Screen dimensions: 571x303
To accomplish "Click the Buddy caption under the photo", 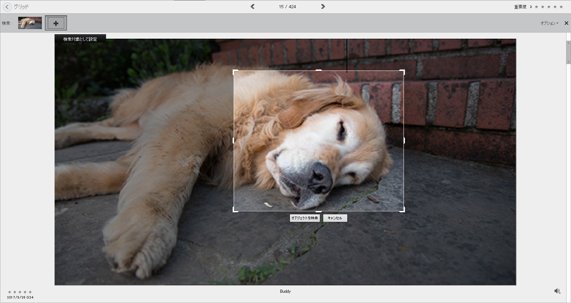I will 285,291.
